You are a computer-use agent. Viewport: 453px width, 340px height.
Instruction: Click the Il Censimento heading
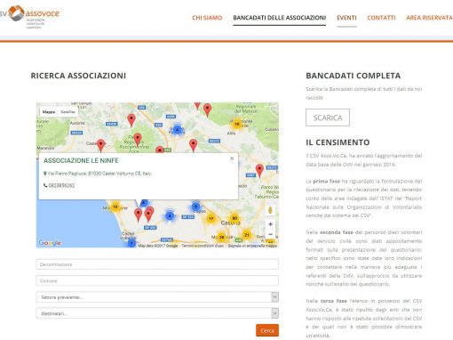338,142
